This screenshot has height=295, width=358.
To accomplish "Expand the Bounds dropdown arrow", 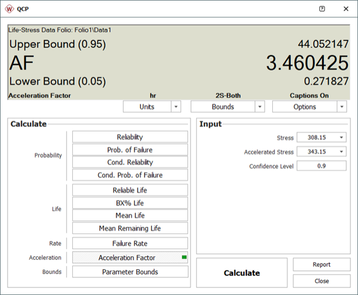I will tap(259, 107).
